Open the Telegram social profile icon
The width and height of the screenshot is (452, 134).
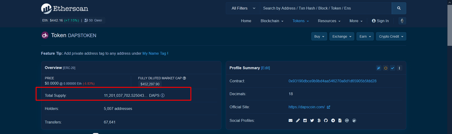point(333,121)
